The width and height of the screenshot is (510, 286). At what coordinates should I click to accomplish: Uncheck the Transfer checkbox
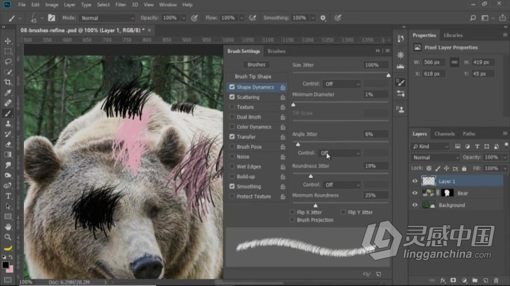232,136
